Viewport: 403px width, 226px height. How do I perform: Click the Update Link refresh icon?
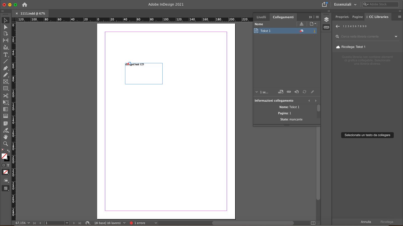(304, 92)
